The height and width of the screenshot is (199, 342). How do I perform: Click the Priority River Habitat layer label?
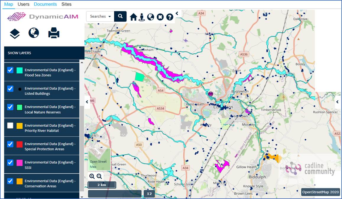click(x=50, y=128)
